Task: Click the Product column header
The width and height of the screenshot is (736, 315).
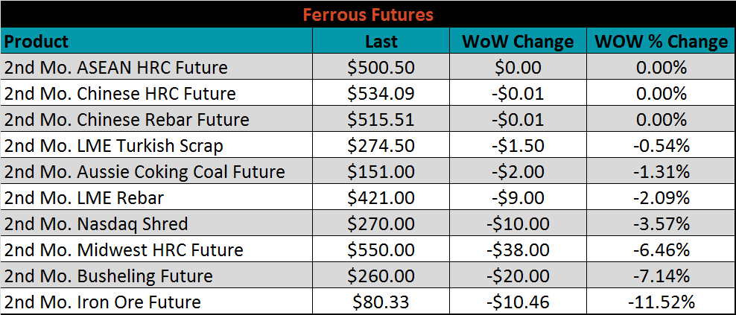Action: pyautogui.click(x=156, y=41)
